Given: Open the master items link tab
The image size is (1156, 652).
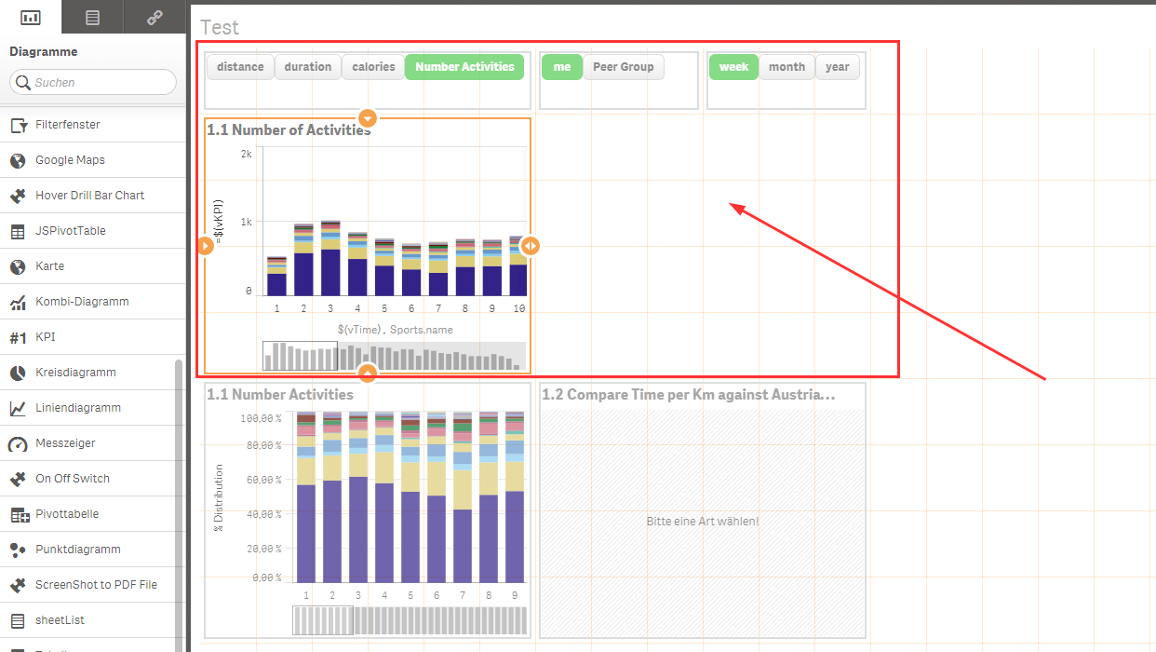Looking at the screenshot, I should [x=155, y=17].
